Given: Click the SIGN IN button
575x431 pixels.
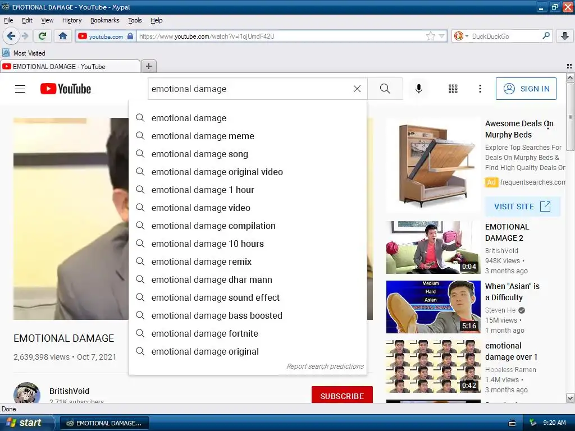Looking at the screenshot, I should 526,89.
